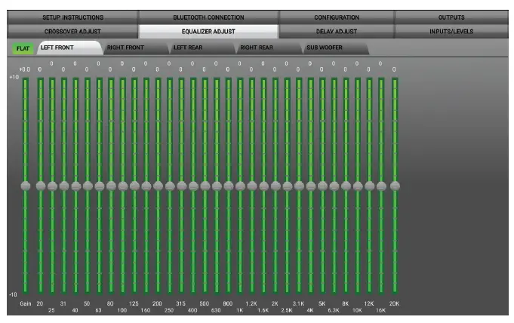Click the 400 Hz band slider knob

[x=193, y=186]
